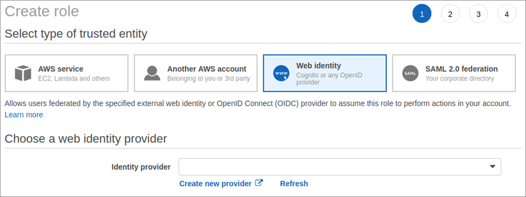Expand the Identity provider dropdown arrow

[493, 167]
